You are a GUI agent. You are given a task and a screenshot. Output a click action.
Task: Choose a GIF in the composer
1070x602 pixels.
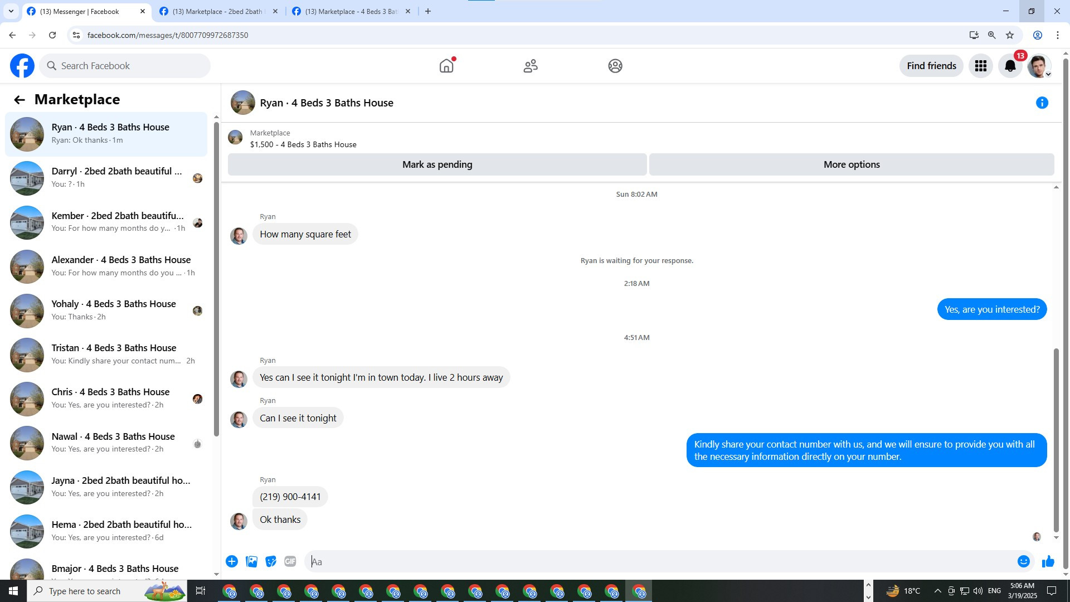pyautogui.click(x=290, y=561)
